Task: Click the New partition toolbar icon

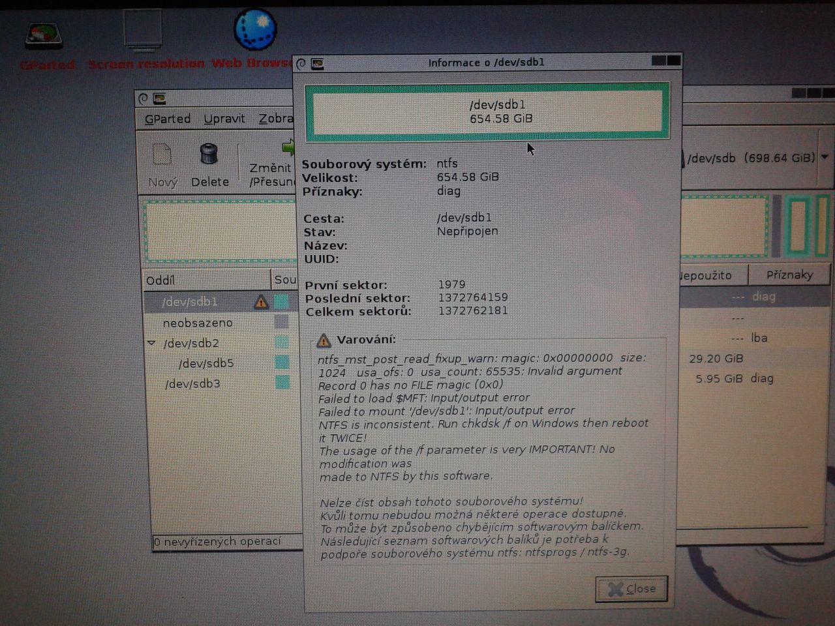Action: [162, 155]
